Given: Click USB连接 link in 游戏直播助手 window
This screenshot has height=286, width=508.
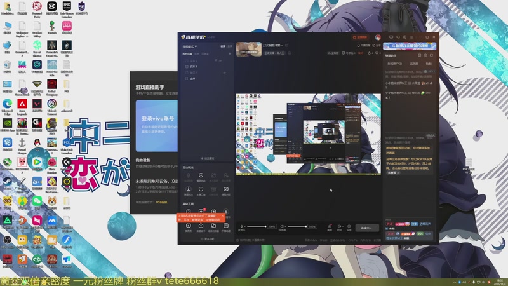Looking at the screenshot, I should point(161,202).
